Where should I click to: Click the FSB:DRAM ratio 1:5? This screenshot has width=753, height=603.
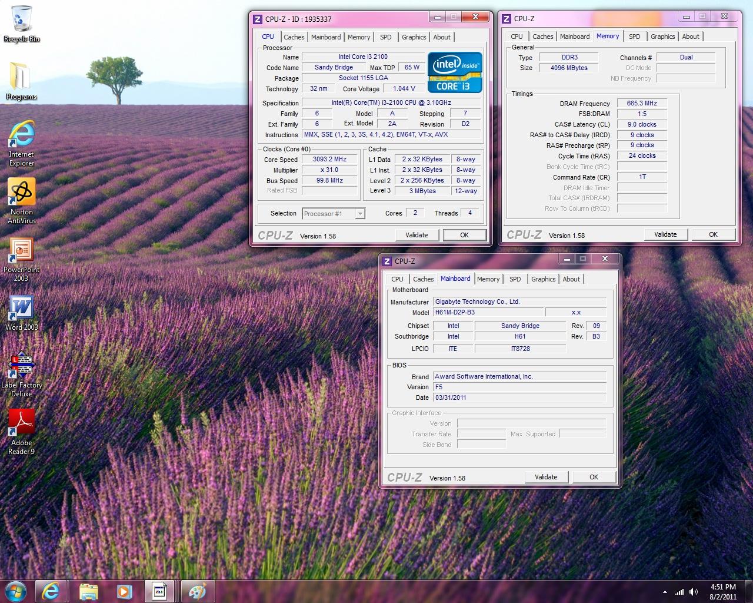(x=642, y=114)
